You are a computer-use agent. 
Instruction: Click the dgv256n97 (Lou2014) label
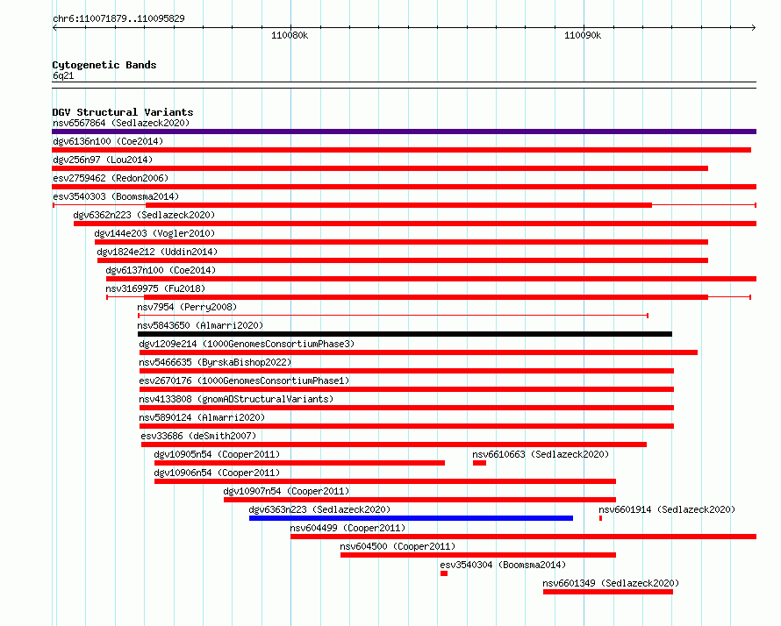click(103, 160)
